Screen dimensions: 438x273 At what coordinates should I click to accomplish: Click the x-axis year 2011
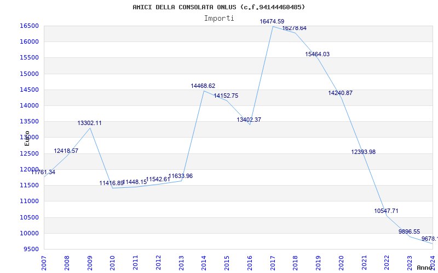point(135,263)
